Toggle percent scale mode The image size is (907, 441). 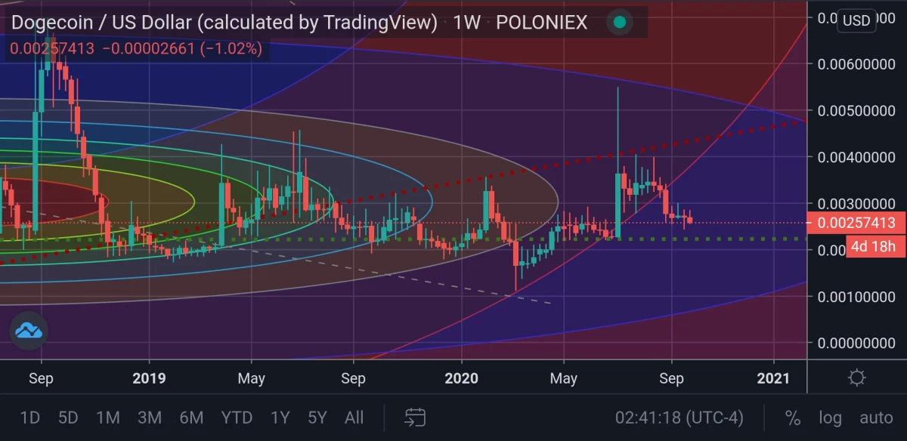coord(793,417)
